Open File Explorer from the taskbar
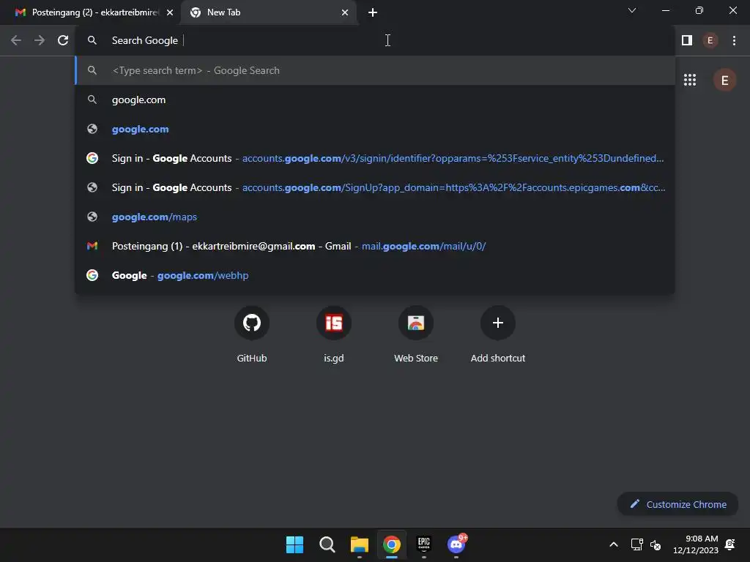Screen dimensions: 750x562 click(359, 544)
